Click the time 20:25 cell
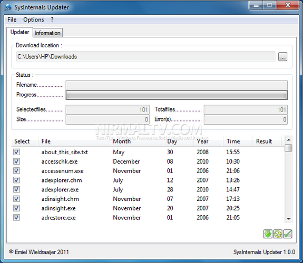Viewport: 303px width, 263px height. click(x=233, y=208)
